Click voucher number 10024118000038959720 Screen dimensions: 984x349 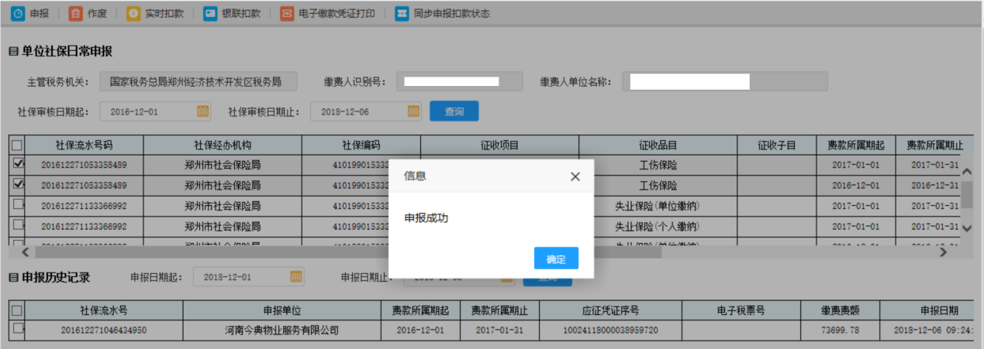610,330
